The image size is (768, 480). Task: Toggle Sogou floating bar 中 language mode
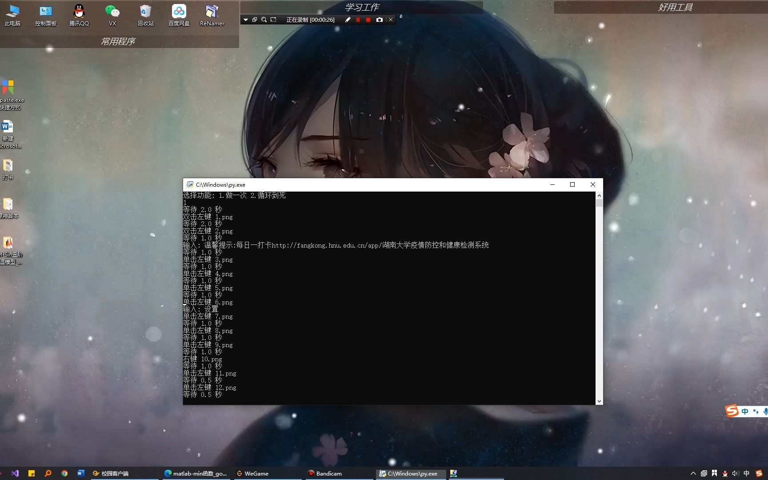tap(745, 411)
